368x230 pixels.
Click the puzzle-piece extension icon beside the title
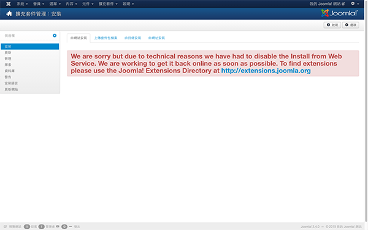[x=9, y=13]
